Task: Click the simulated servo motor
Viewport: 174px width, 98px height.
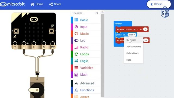Action: (37, 88)
